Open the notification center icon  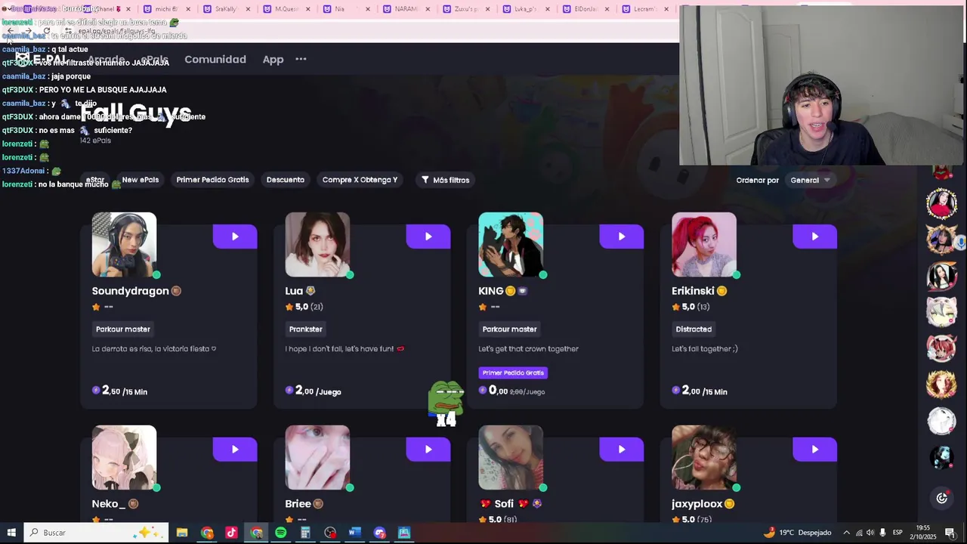pos(950,533)
